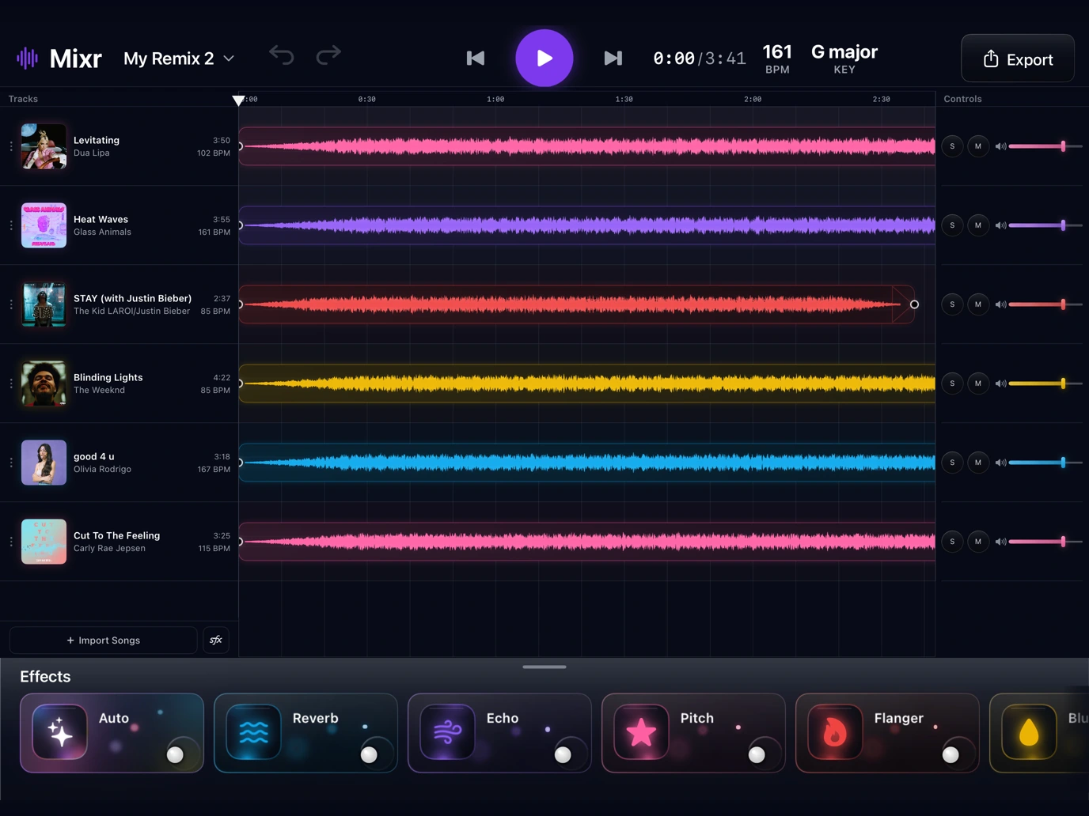This screenshot has height=816, width=1089.
Task: Click the playhead marker at timeline start
Action: tap(238, 100)
